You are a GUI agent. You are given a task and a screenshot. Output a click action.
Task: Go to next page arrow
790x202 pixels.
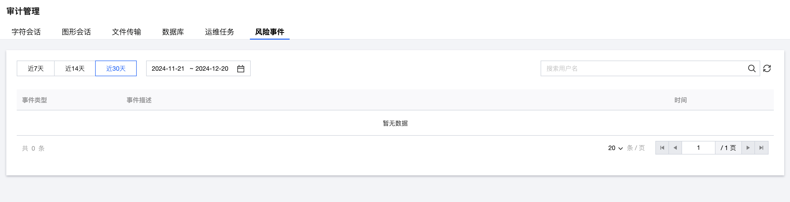click(748, 148)
